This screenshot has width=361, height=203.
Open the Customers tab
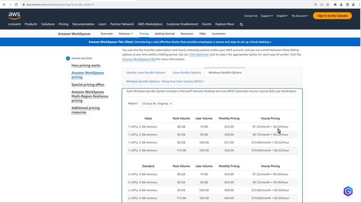219,34
